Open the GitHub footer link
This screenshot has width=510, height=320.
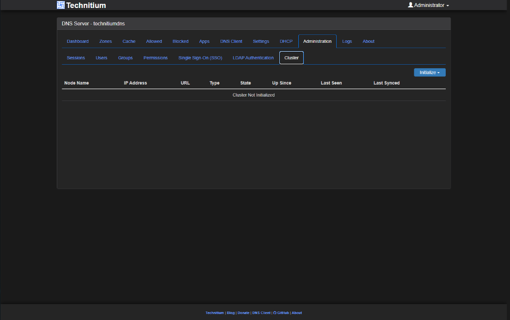pyautogui.click(x=281, y=313)
